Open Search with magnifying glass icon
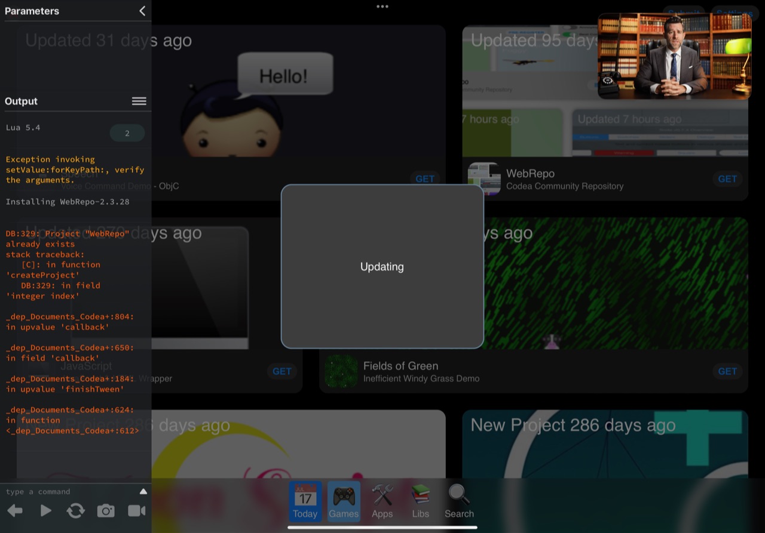Image resolution: width=765 pixels, height=533 pixels. pyautogui.click(x=459, y=501)
